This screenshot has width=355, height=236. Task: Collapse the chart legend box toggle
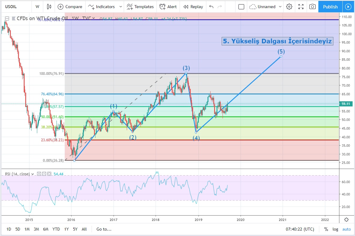[7, 18]
